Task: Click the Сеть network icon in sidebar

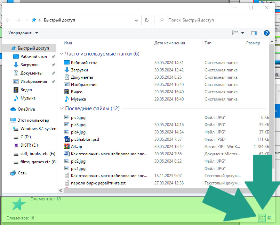Action: 13,173
